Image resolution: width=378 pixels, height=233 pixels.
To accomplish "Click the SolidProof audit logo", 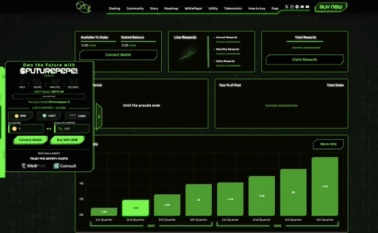I will click(x=33, y=166).
